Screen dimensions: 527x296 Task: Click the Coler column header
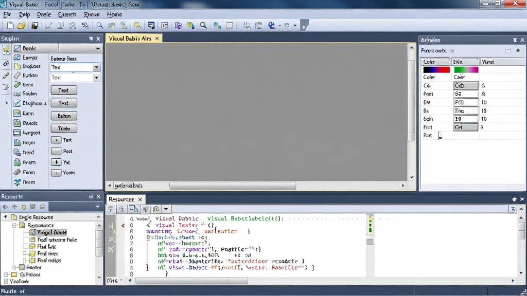click(x=435, y=62)
